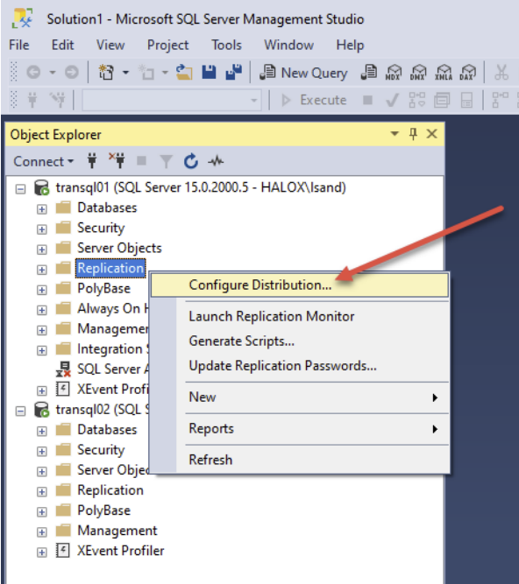Click the XMLA query icon
Image resolution: width=519 pixels, height=584 pixels.
click(x=444, y=73)
